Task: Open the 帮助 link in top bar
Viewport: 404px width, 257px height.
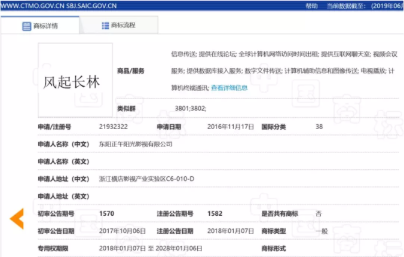Action: click(311, 5)
